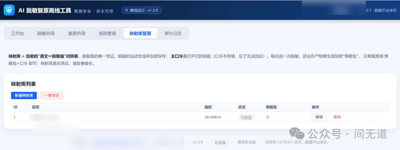Click the blue shield app logo

pos(9,10)
